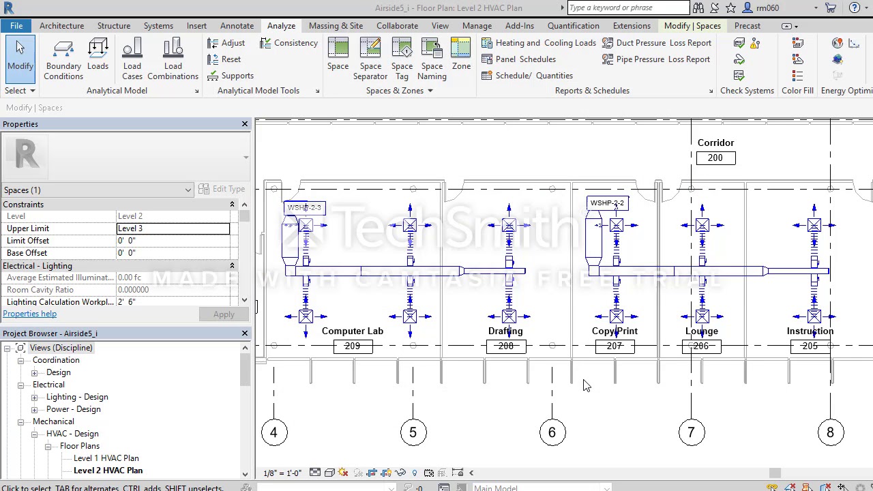Open the File menu
Viewport: 873px width, 491px height.
coord(16,26)
